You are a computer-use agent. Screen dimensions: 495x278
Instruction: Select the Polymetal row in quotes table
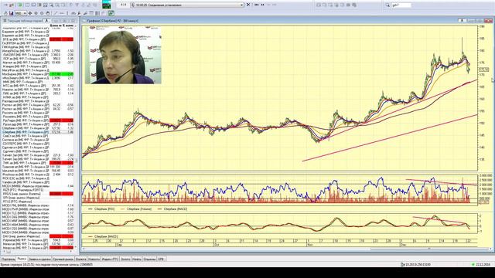pos(38,240)
